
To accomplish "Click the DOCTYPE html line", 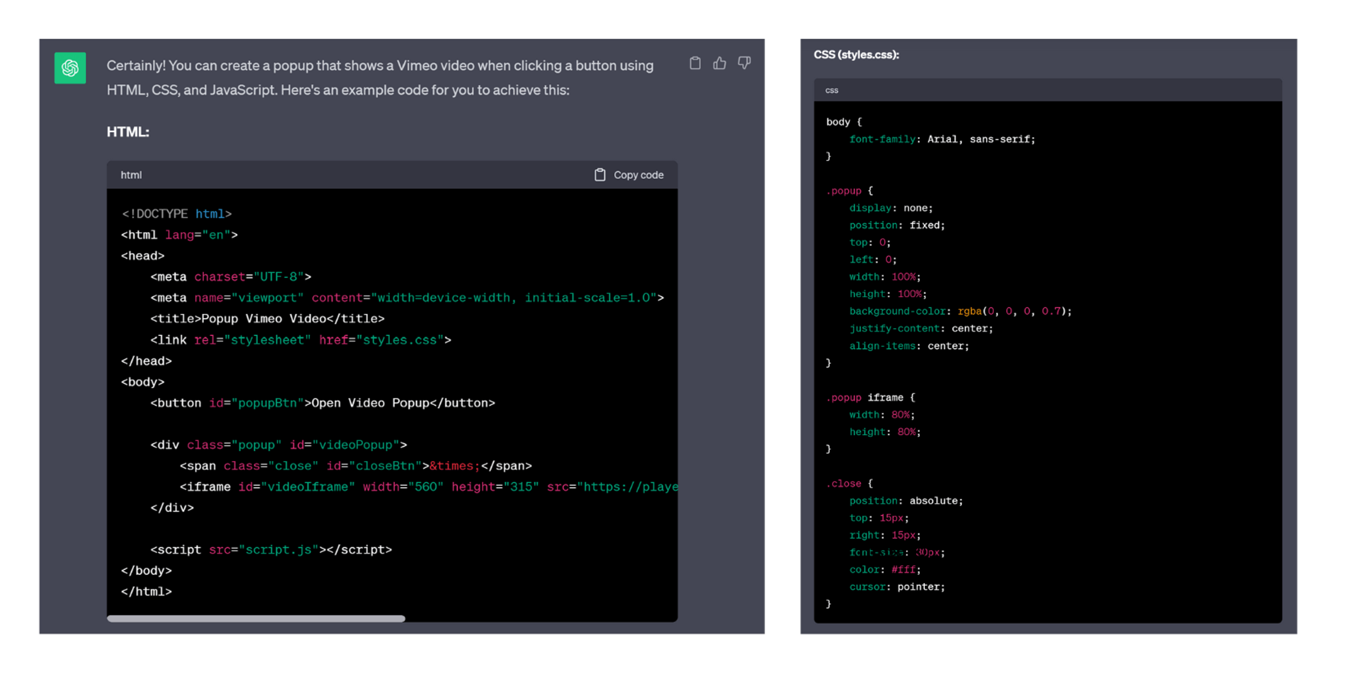I will [x=177, y=214].
